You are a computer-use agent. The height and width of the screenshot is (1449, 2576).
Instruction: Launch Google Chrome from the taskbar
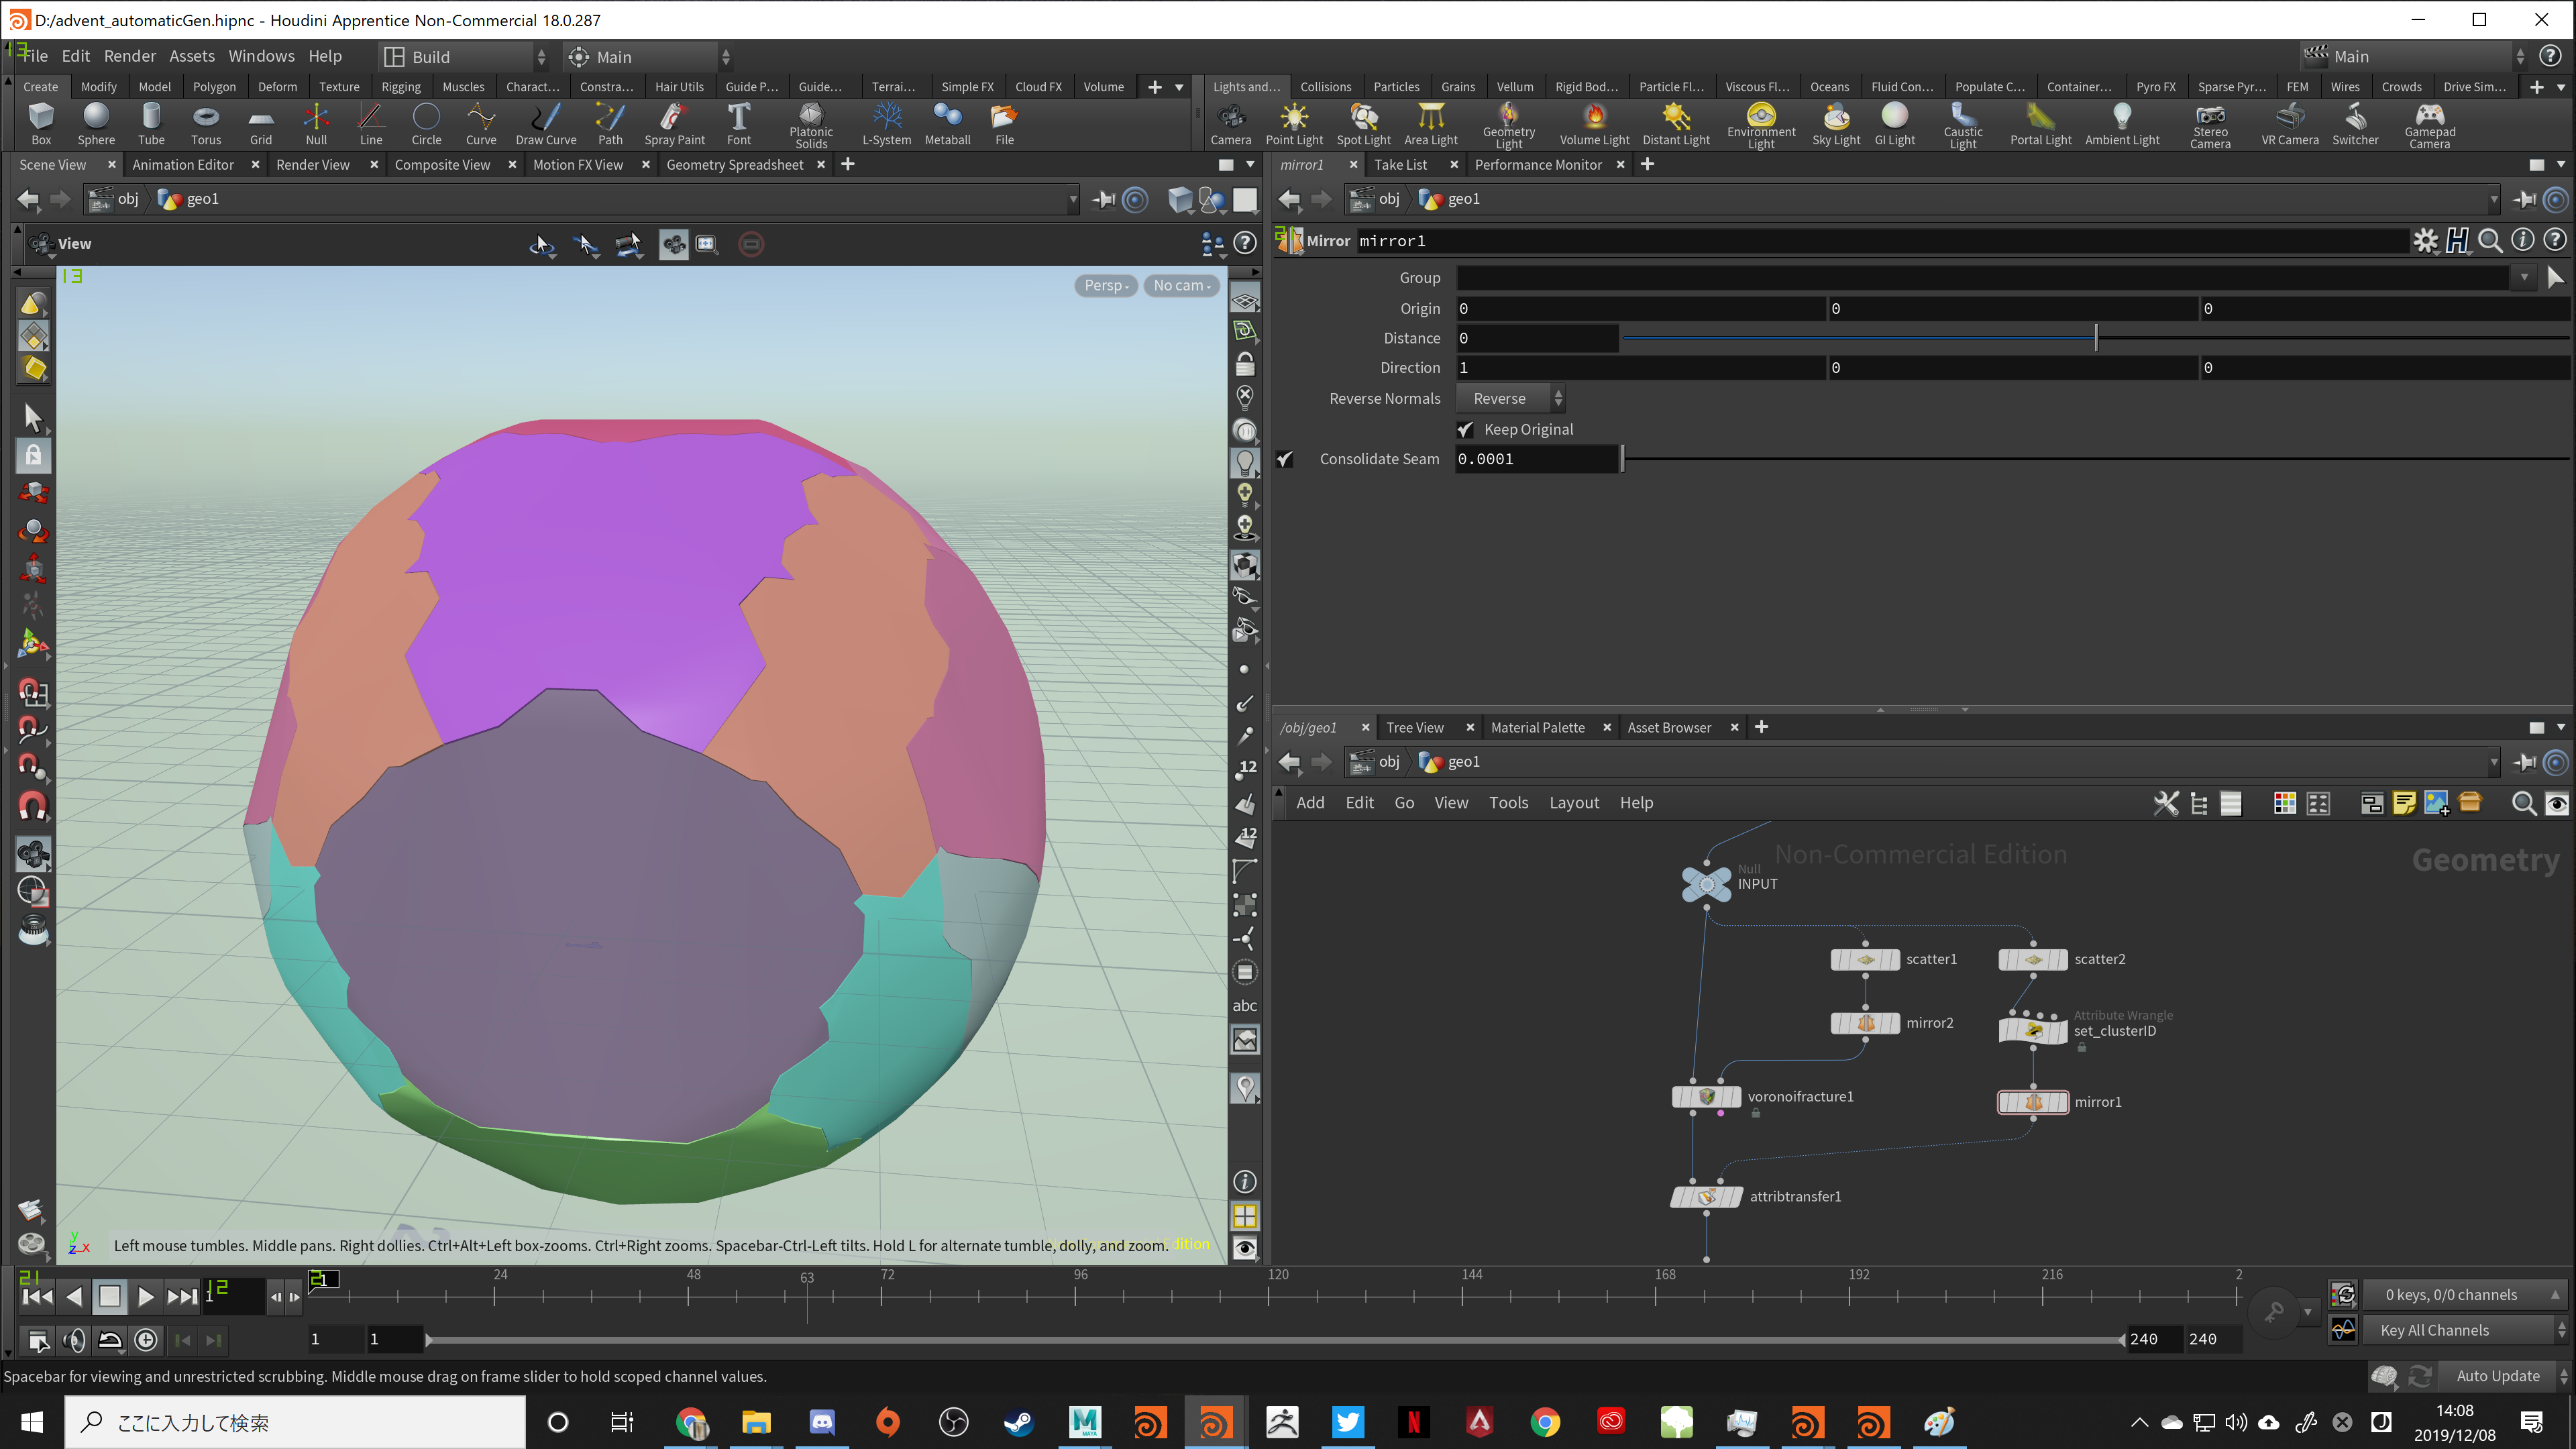coord(1545,1421)
